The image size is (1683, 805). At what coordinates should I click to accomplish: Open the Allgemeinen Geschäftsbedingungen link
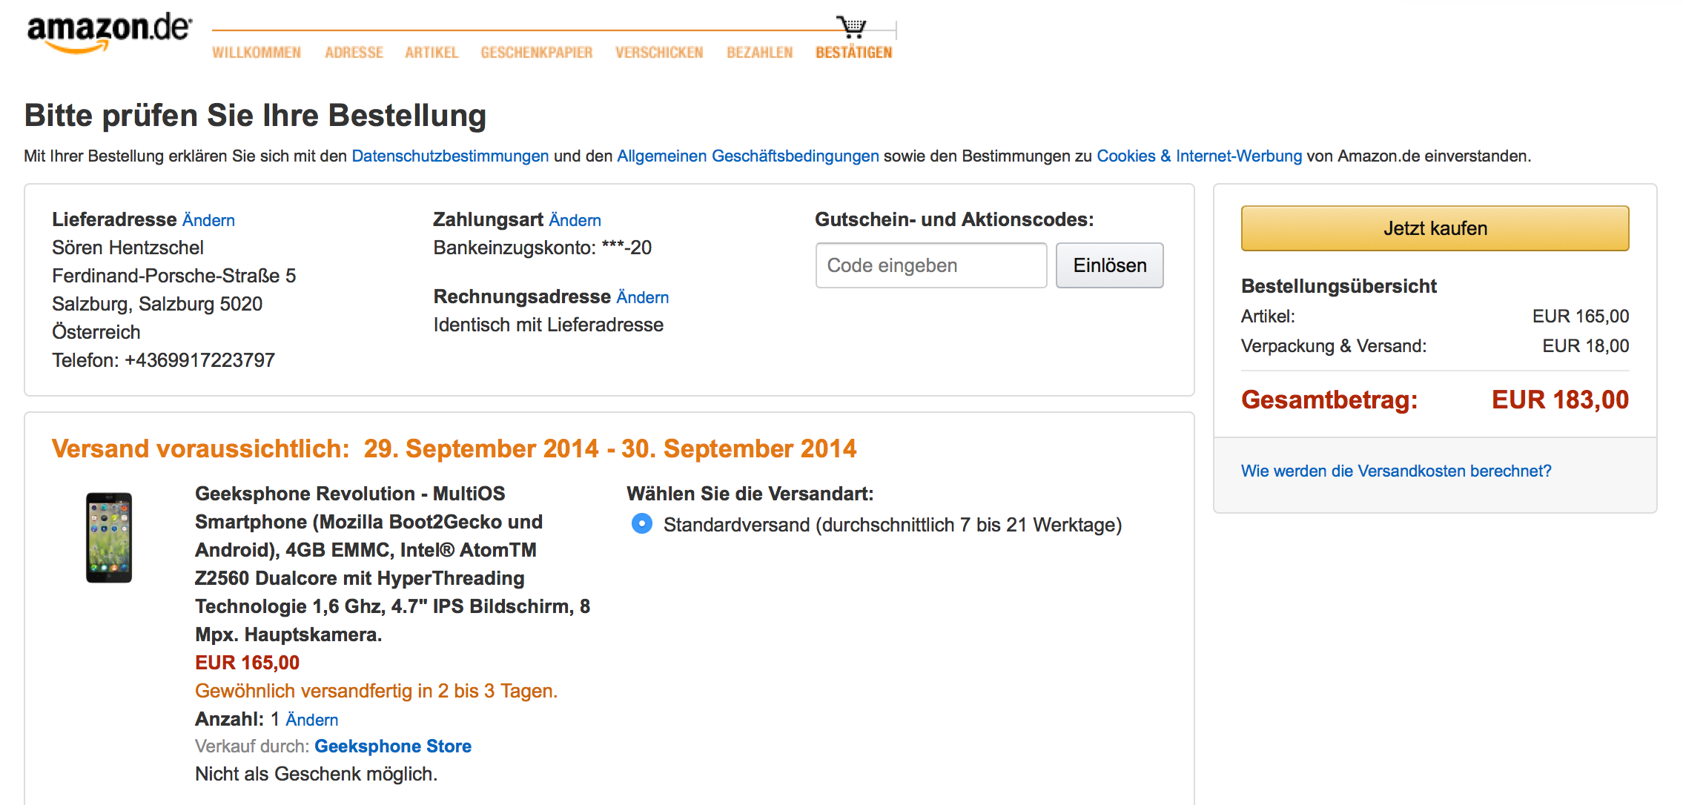tap(748, 156)
